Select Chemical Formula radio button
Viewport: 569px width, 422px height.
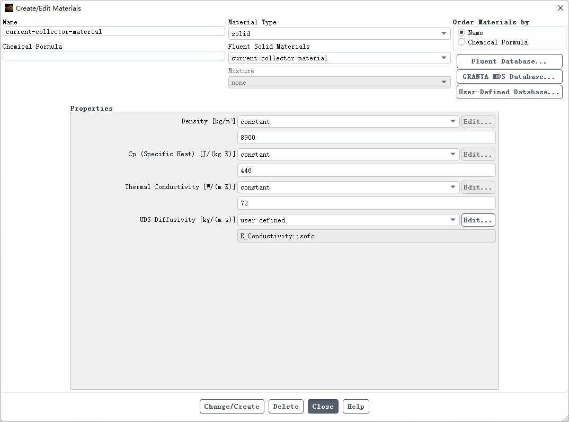[x=461, y=42]
